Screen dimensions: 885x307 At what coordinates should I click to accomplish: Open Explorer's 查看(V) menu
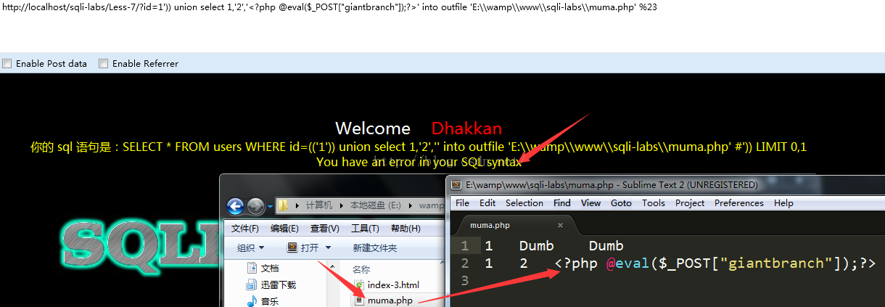(x=324, y=229)
